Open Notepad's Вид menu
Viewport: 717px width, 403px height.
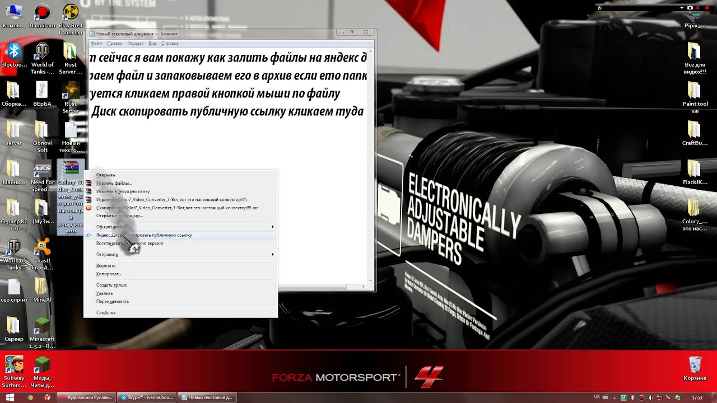coord(152,43)
